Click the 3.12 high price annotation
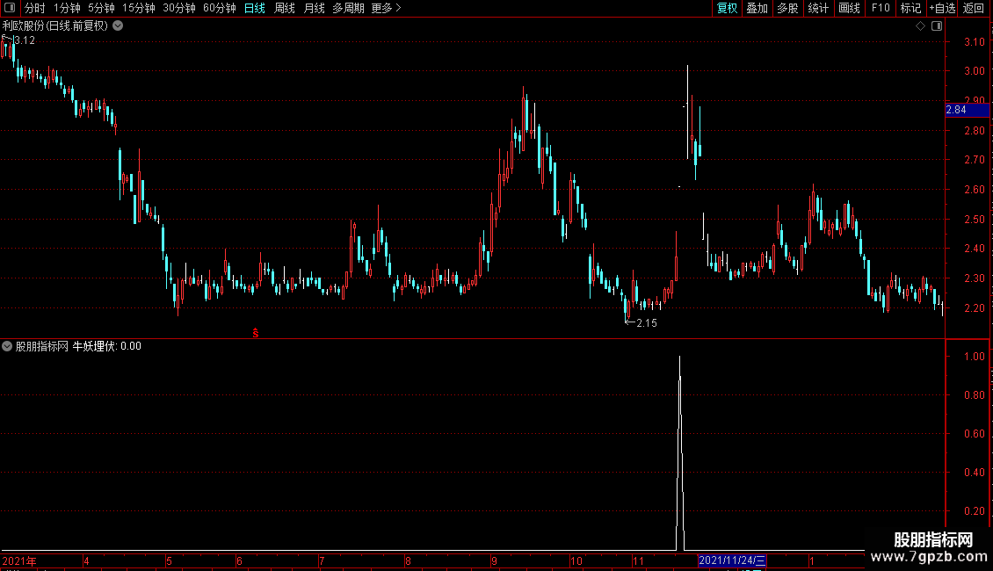Image resolution: width=993 pixels, height=571 pixels. tap(25, 40)
